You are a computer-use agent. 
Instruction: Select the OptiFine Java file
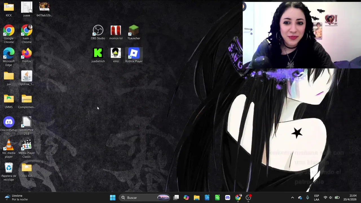click(x=27, y=78)
